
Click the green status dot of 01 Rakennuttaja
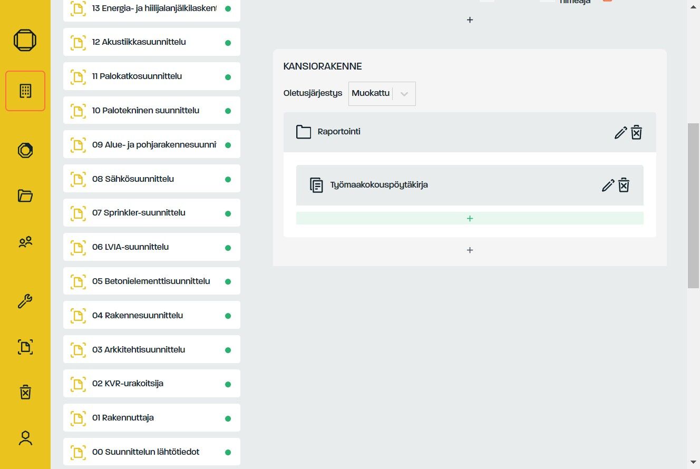[x=228, y=418]
